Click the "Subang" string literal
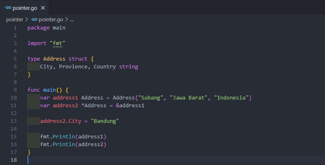This screenshot has height=165, width=325. click(x=151, y=97)
